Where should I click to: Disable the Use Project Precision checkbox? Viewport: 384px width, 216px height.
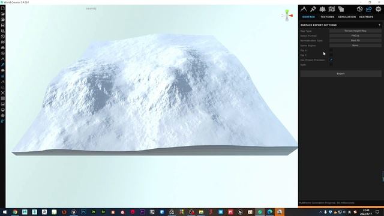[x=331, y=60]
